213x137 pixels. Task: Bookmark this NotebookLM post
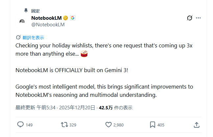(x=153, y=125)
